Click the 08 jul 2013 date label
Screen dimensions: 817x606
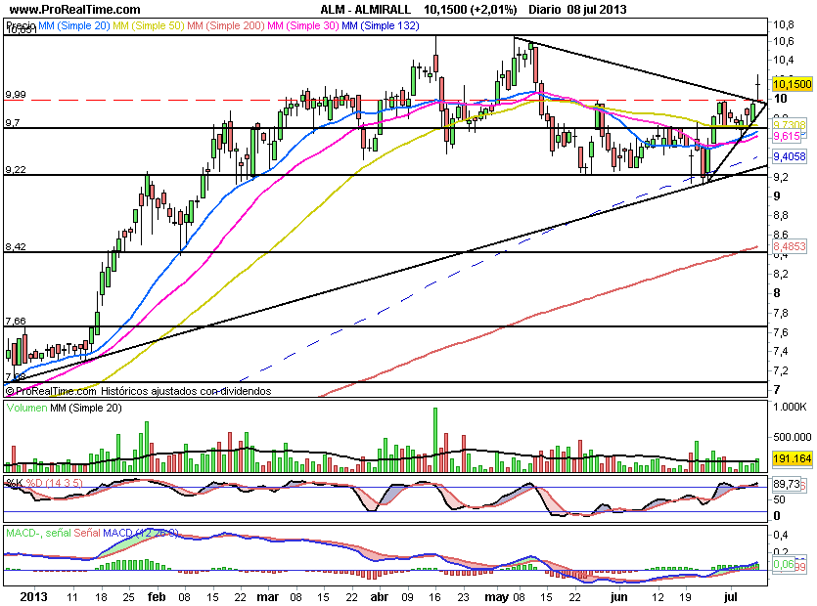596,10
